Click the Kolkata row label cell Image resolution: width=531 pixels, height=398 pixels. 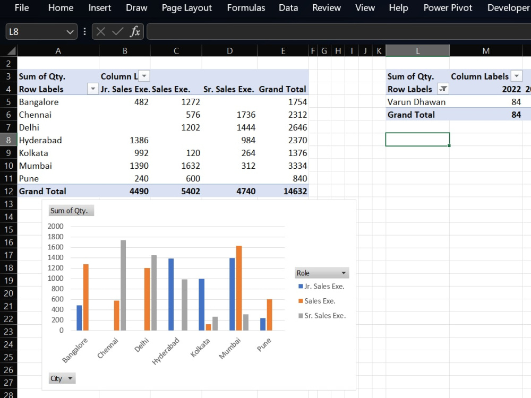pos(58,153)
